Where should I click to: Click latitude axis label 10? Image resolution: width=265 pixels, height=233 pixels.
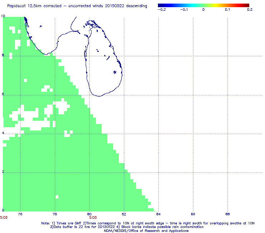[3, 16]
